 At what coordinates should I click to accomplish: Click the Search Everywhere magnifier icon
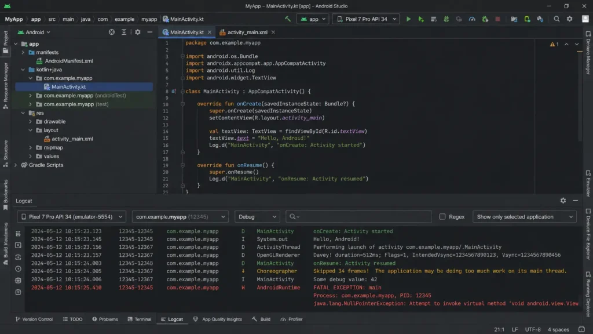[557, 19]
